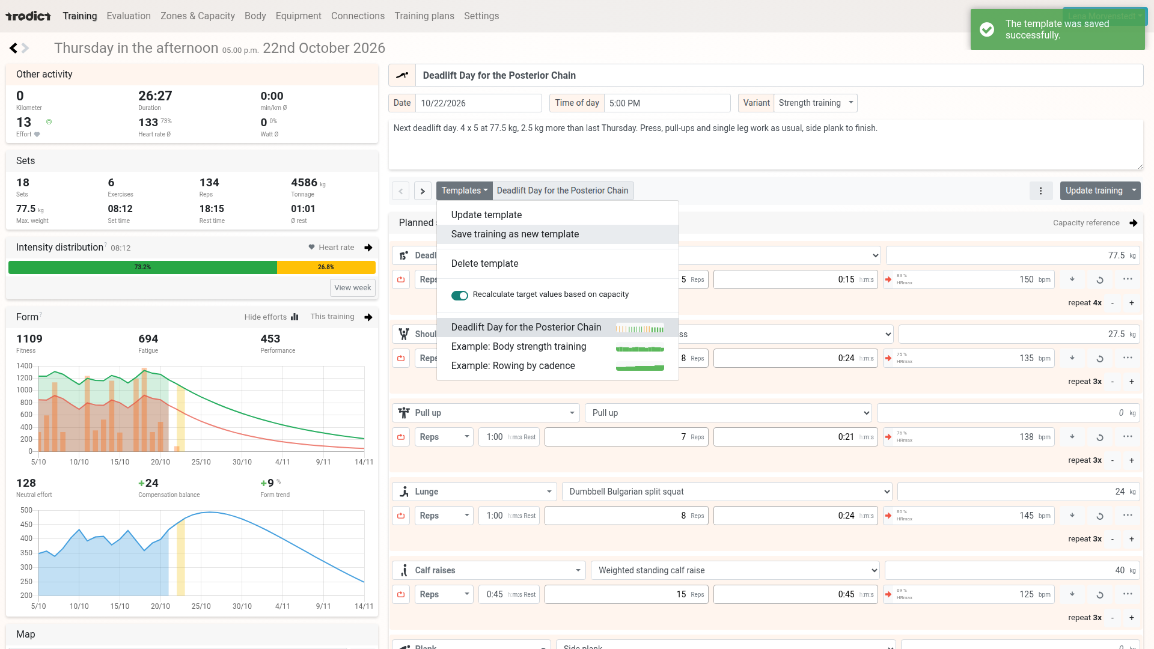Screen dimensions: 1154x649
Task: Reset the Calf raises set row
Action: [x=1100, y=595]
